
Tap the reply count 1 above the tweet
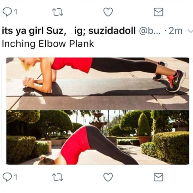coord(15,12)
